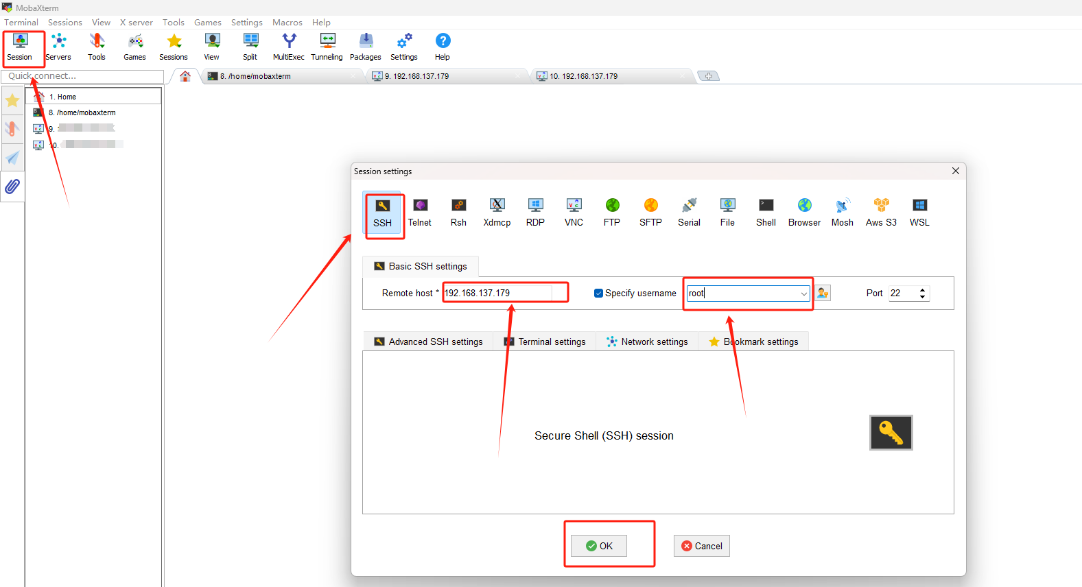Open the sidebar favorites star tab
Screen dimensions: 1082x587
pyautogui.click(x=12, y=101)
